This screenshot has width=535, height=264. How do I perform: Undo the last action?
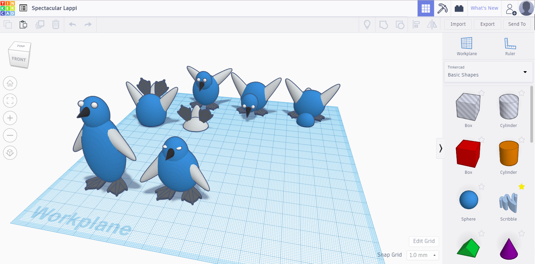73,24
